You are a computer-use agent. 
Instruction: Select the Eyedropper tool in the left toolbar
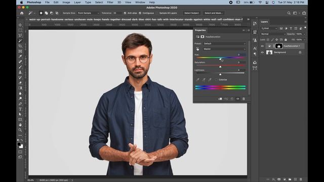(x=20, y=57)
